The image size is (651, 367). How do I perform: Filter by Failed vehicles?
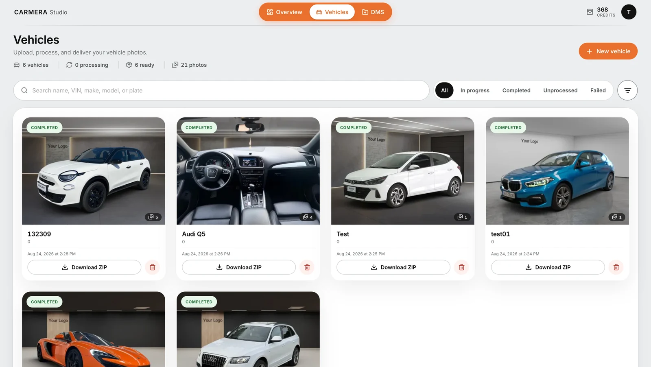[x=598, y=90]
